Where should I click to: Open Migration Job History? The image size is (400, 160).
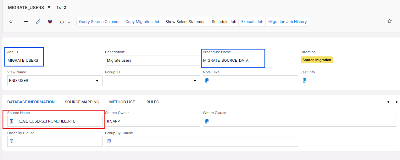click(x=287, y=22)
